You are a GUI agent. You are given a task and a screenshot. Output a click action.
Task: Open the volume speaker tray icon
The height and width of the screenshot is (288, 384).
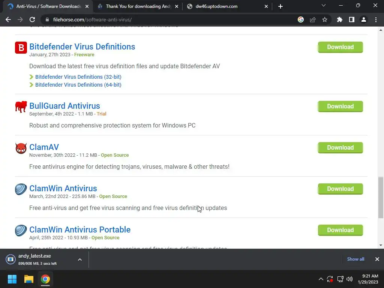click(349, 279)
